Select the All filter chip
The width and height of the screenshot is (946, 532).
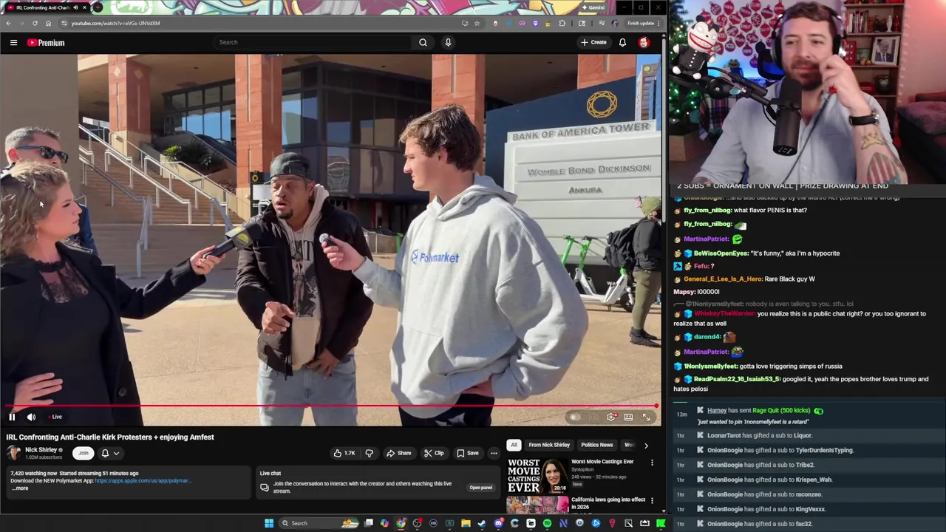point(514,445)
